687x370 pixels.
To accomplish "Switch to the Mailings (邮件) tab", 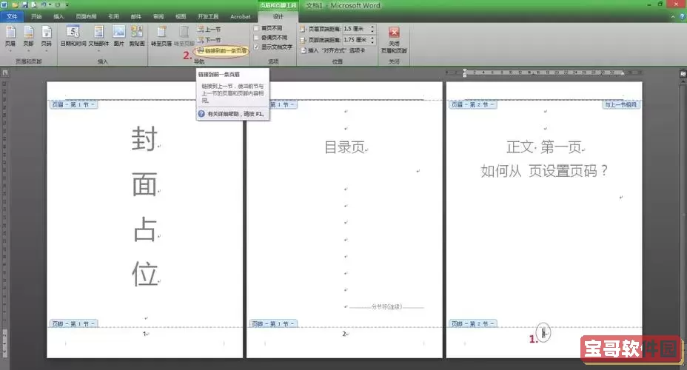I will [x=135, y=16].
